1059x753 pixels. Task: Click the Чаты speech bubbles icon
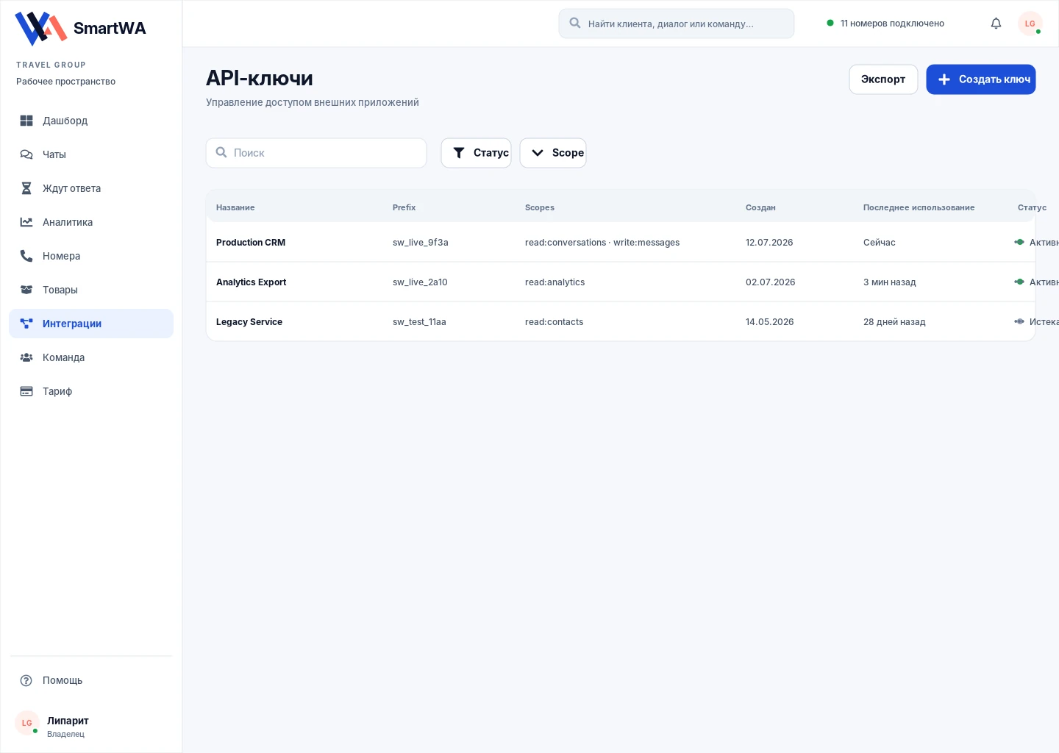pyautogui.click(x=26, y=154)
